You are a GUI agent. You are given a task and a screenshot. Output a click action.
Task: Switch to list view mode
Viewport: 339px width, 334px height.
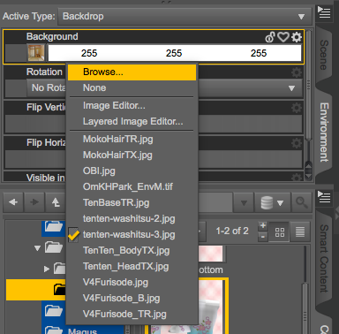pos(300,232)
